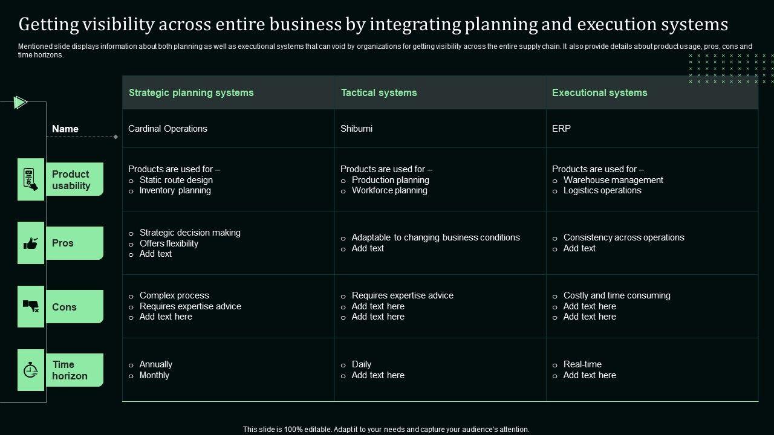Click the Pros thumbs-up icon
Image resolution: width=774 pixels, height=435 pixels.
[31, 243]
